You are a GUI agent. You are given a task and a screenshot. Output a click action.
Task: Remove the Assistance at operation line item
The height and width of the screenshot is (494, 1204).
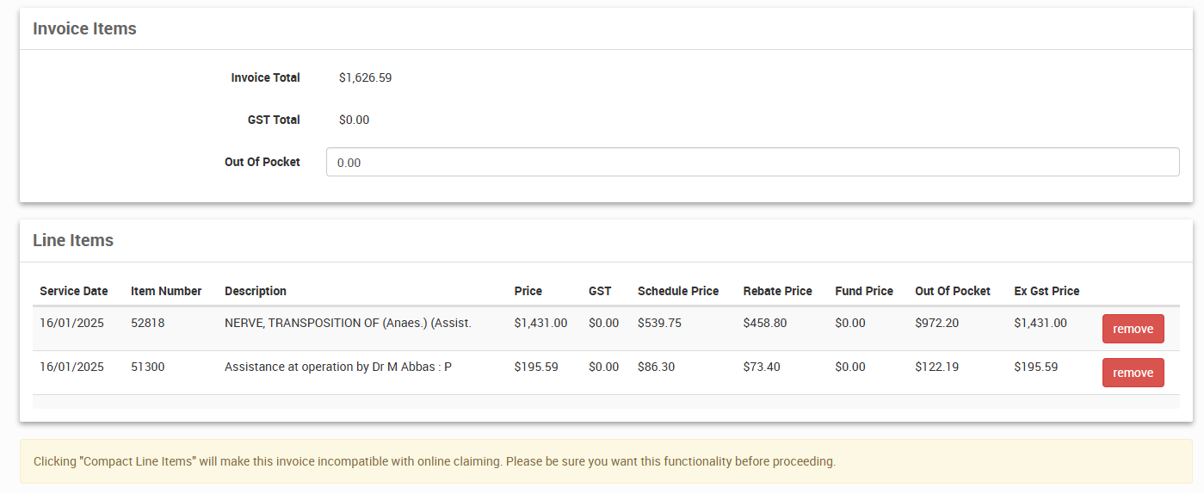click(x=1133, y=373)
